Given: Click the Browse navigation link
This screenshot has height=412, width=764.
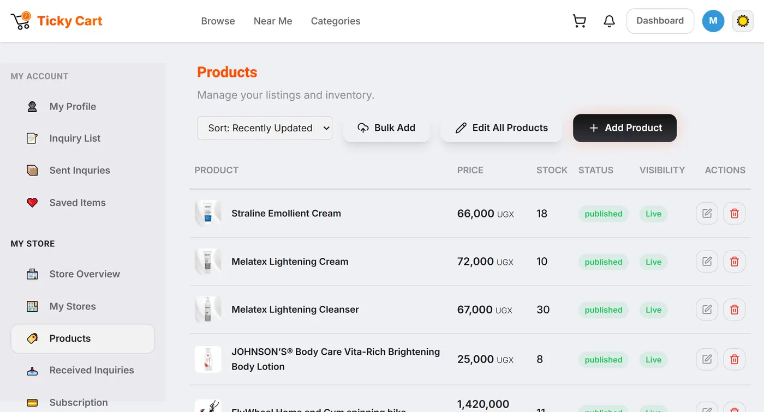Looking at the screenshot, I should pos(218,21).
